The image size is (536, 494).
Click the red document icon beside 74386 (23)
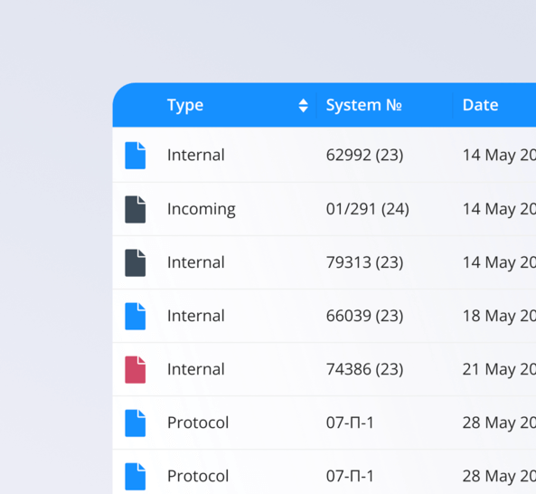[x=136, y=370]
